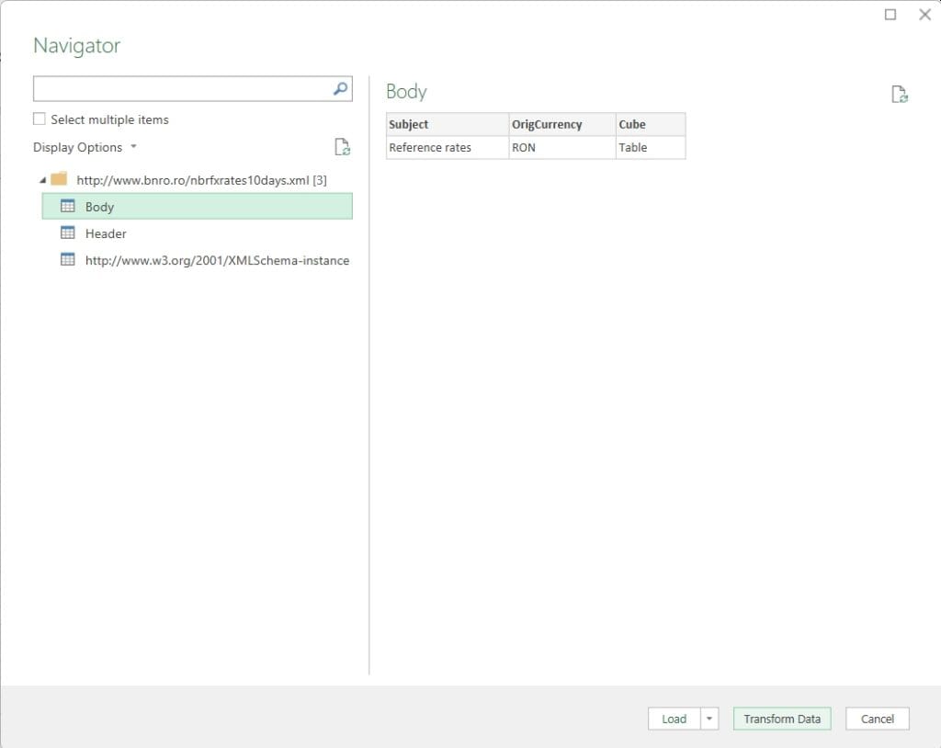Collapse the nbrfxrates10days.xml folder node
The width and height of the screenshot is (941, 748).
[42, 179]
